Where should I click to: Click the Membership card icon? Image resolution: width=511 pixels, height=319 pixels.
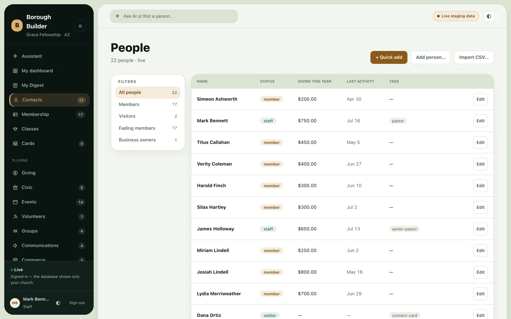[15, 114]
